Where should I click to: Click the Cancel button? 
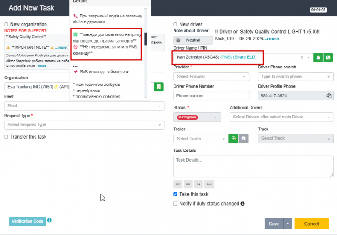(311, 224)
